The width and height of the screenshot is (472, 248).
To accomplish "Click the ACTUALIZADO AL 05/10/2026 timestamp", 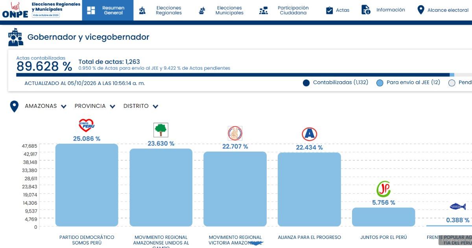I will [x=85, y=83].
